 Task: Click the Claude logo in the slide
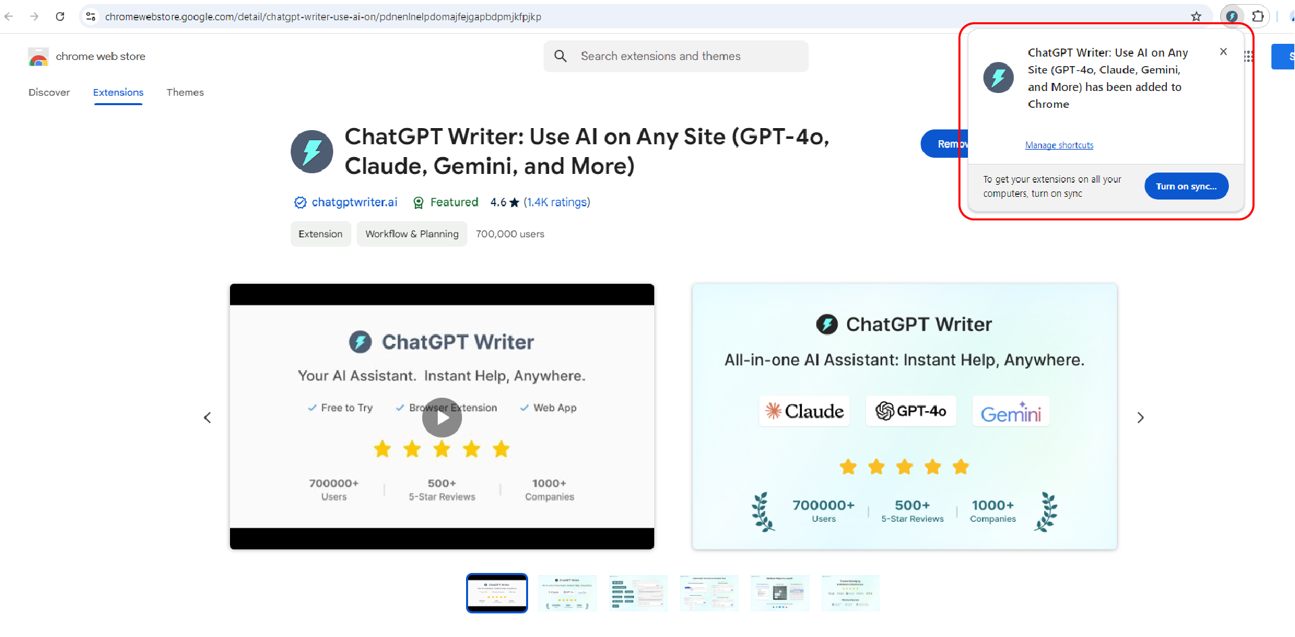click(x=805, y=411)
